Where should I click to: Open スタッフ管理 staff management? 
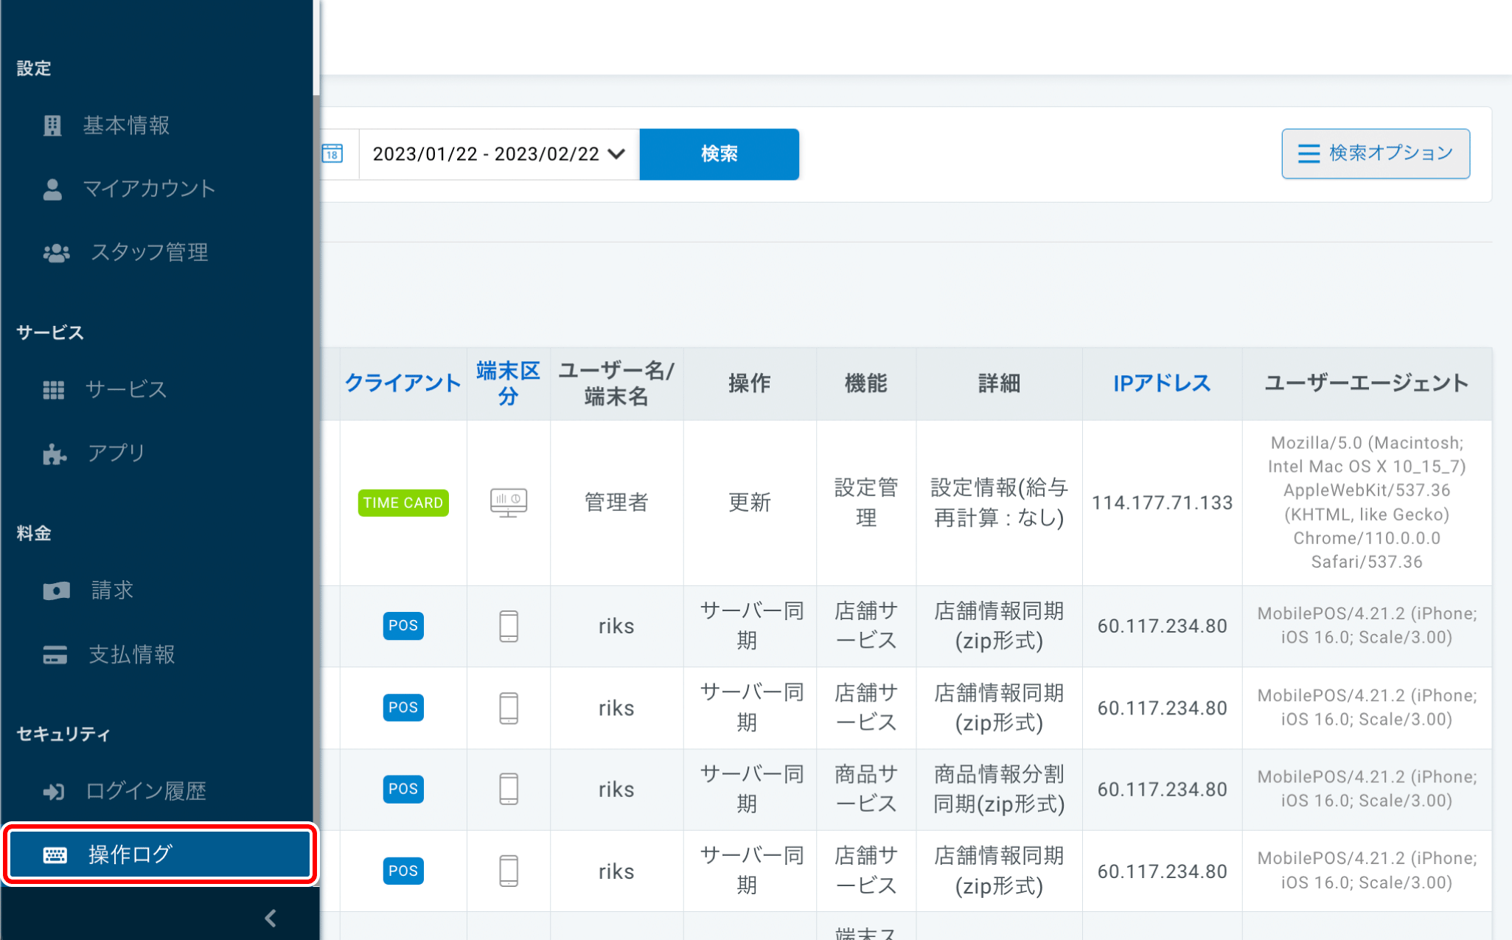click(x=148, y=252)
